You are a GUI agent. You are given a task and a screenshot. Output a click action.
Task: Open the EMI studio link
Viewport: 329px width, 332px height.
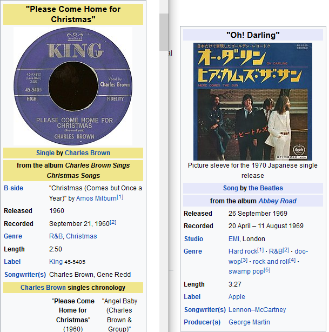(234, 239)
